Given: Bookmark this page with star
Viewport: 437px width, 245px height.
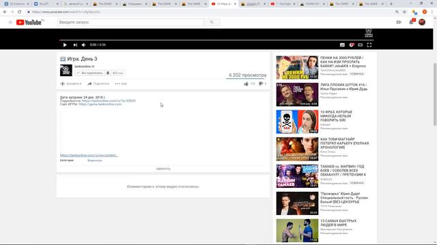Looking at the screenshot, I should coord(404,12).
